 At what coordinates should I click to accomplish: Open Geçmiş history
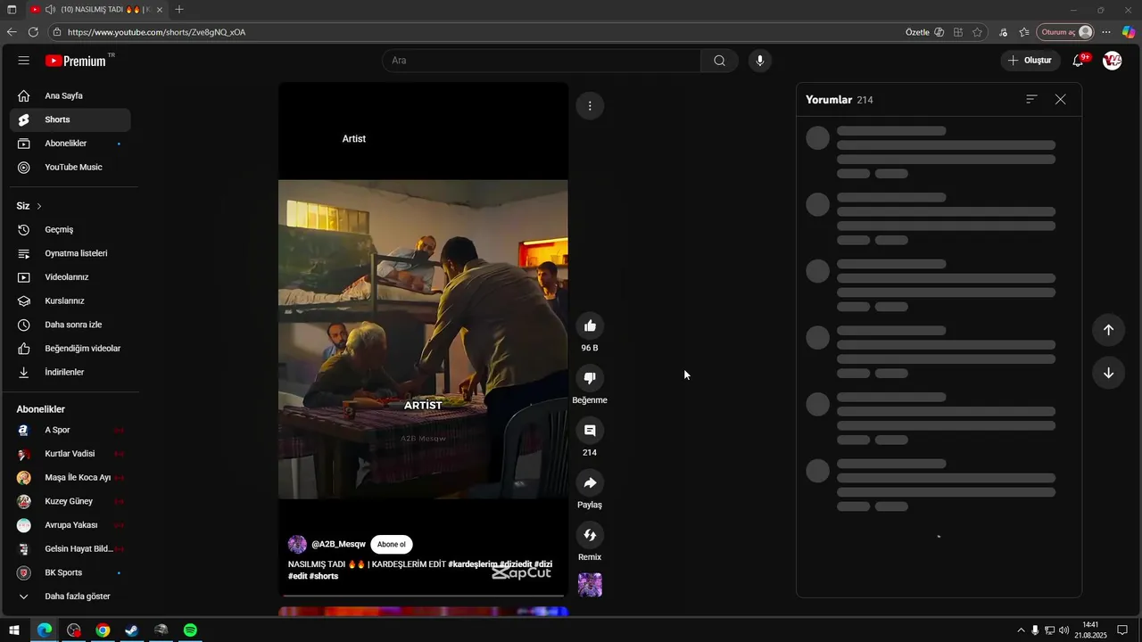[70, 230]
